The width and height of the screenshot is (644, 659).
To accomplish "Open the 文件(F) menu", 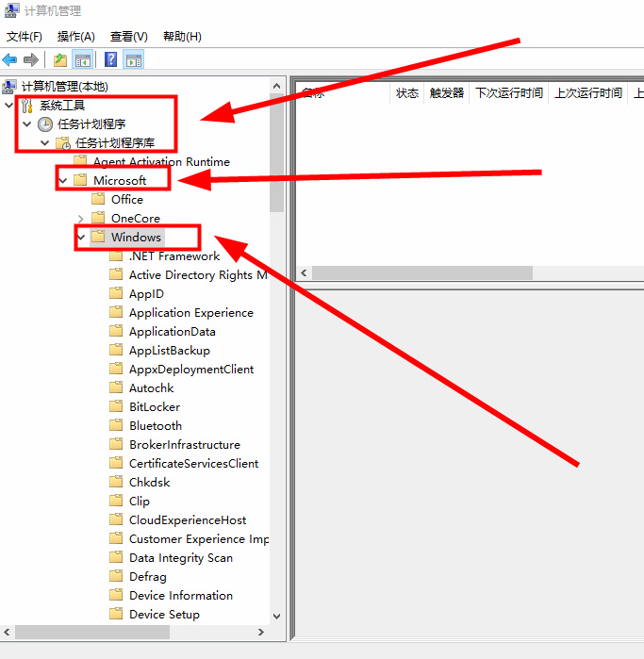I will pos(25,37).
